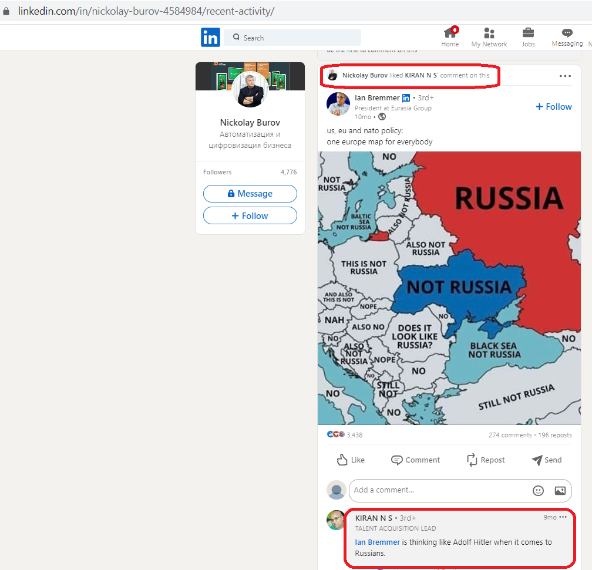This screenshot has width=592, height=570.
Task: Click the padlock icon in address bar
Action: (x=6, y=11)
